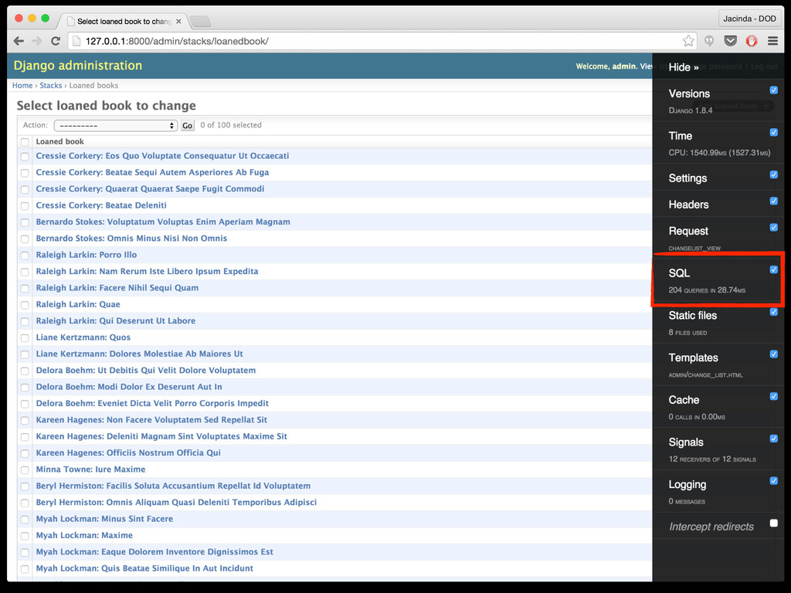The width and height of the screenshot is (791, 593).
Task: Disable the Cache panel checkbox
Action: (x=773, y=396)
